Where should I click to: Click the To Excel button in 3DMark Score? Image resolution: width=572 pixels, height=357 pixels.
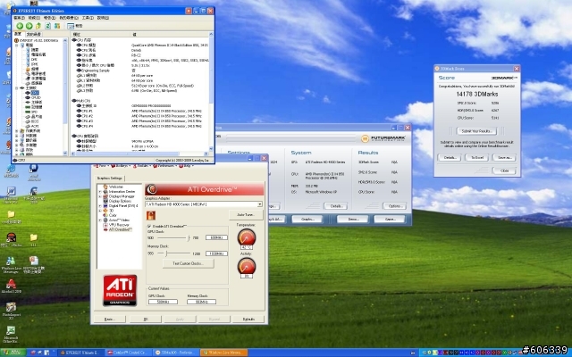476,158
